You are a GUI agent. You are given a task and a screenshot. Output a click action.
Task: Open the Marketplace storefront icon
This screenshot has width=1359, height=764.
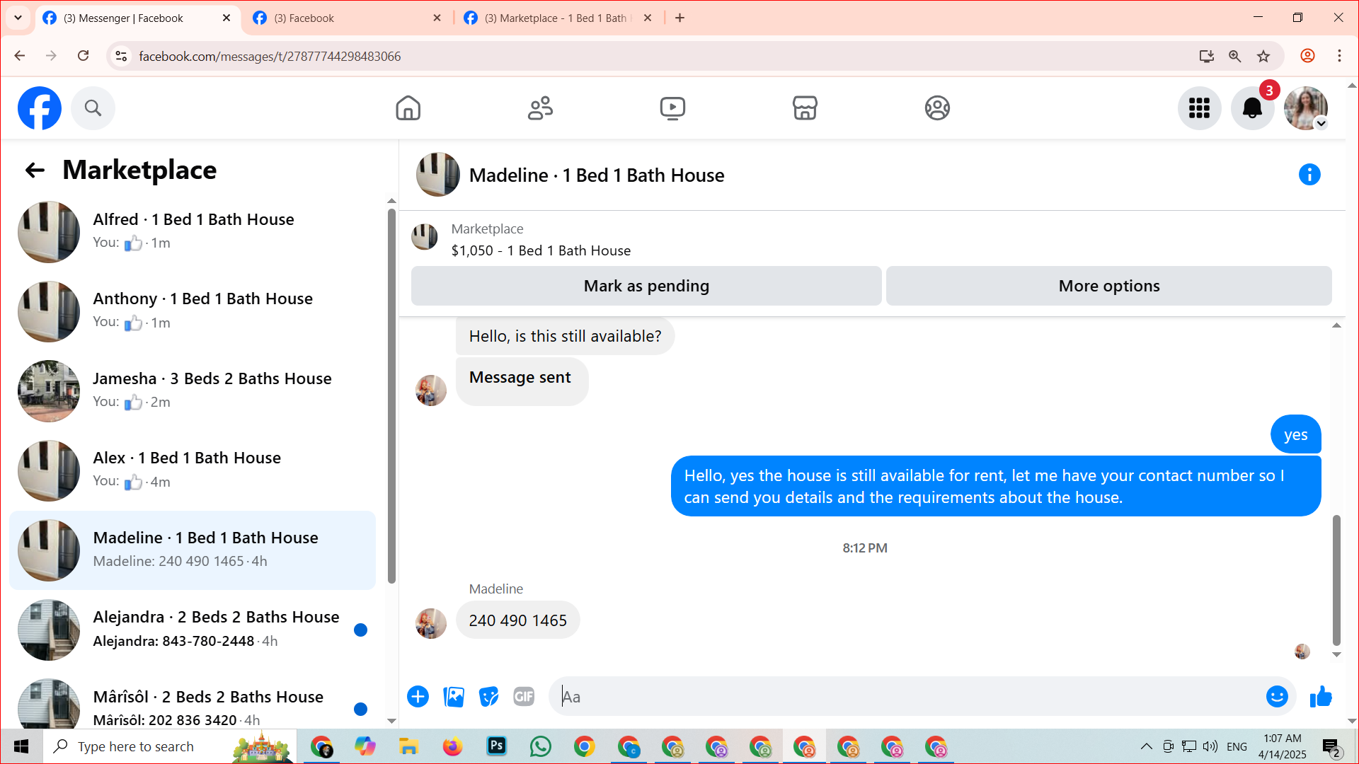click(x=805, y=108)
